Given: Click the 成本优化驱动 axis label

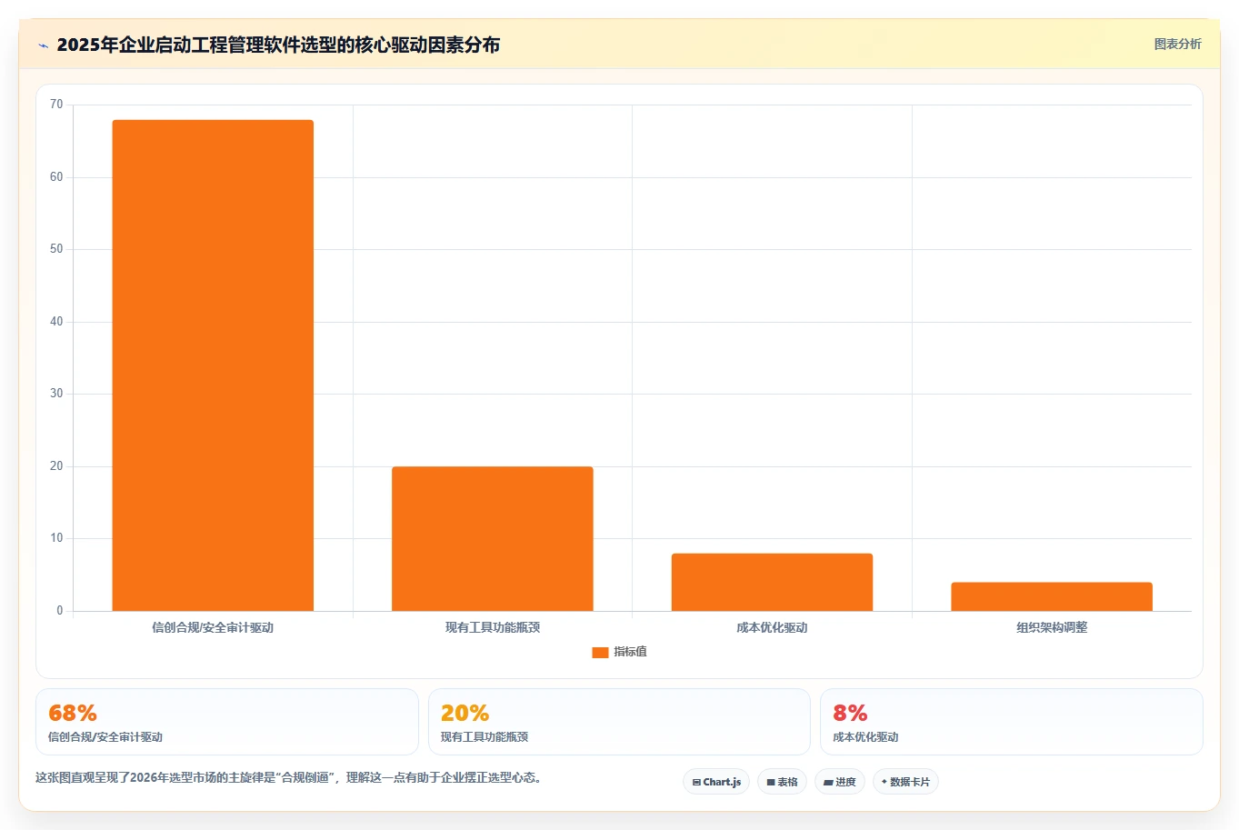Looking at the screenshot, I should (x=772, y=627).
